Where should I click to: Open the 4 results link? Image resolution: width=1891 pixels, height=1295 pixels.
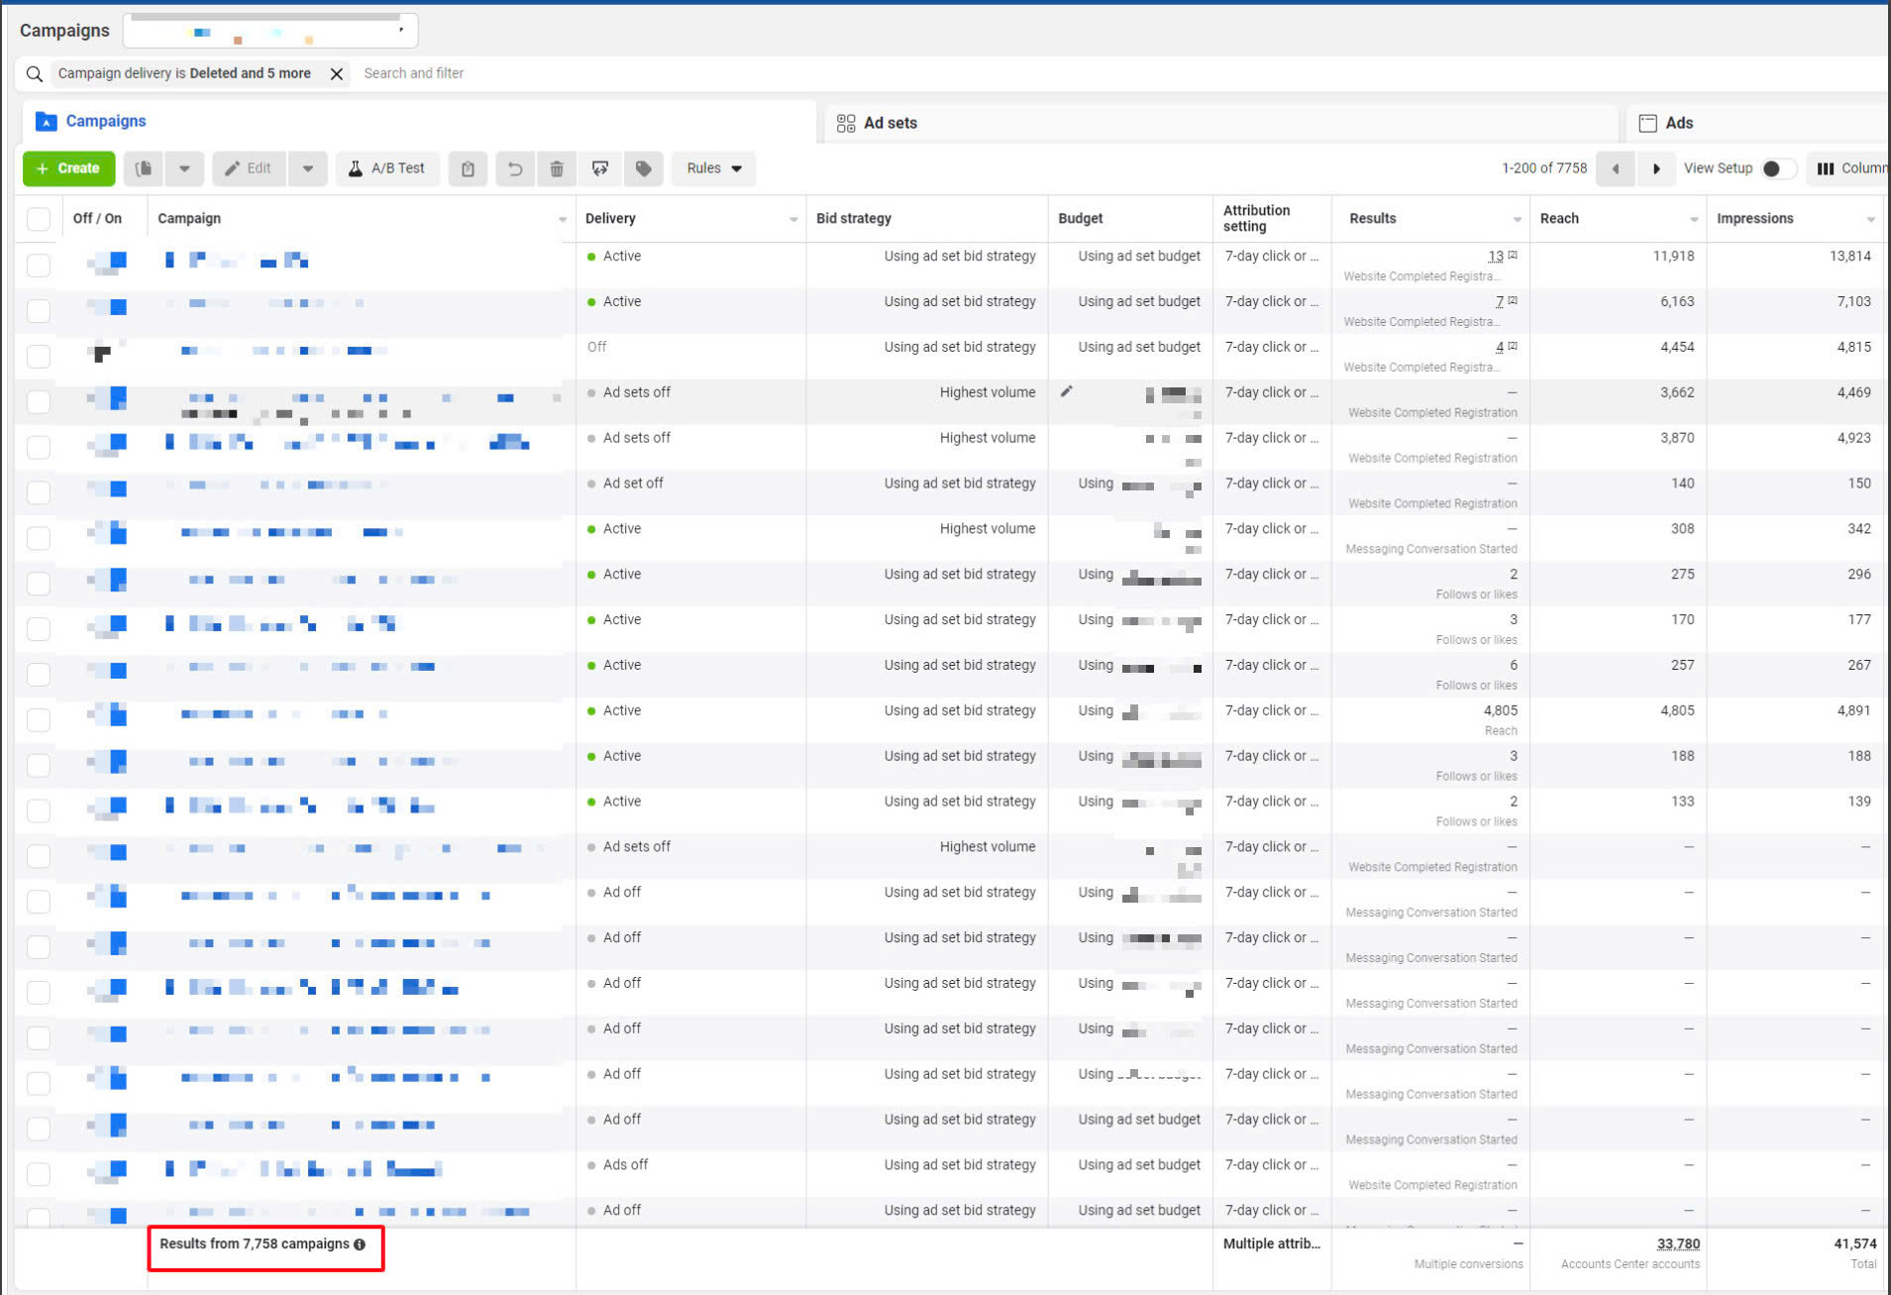tap(1499, 347)
